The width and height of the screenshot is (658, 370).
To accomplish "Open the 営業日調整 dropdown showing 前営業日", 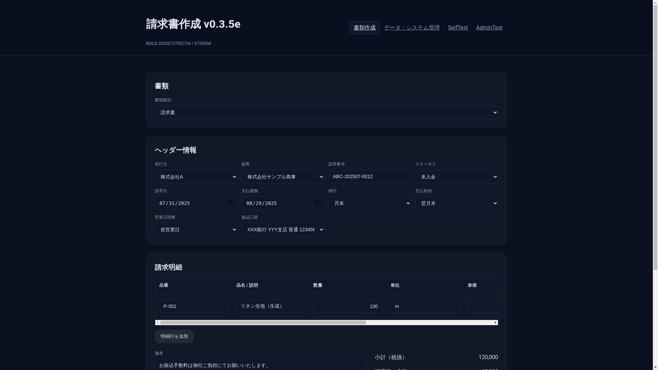I will pyautogui.click(x=196, y=230).
